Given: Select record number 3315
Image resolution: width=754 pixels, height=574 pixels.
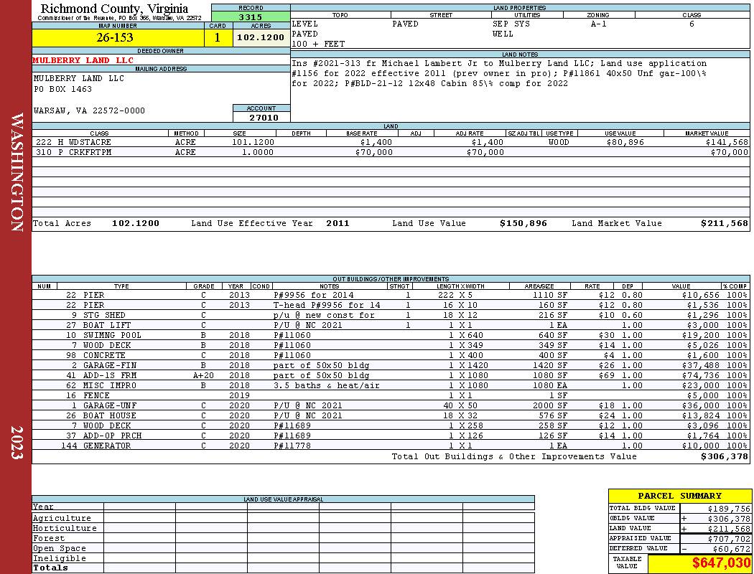Looking at the screenshot, I should click(251, 17).
